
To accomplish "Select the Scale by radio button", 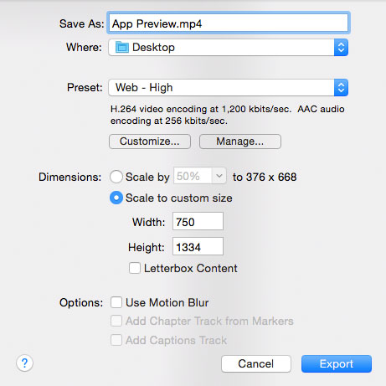I will pos(116,177).
